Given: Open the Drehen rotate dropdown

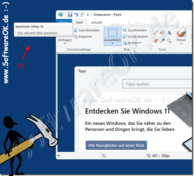Looking at the screenshot, I should (132, 43).
